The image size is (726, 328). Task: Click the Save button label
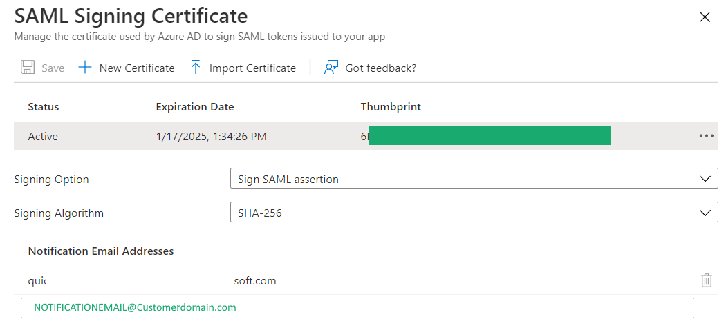[x=53, y=68]
